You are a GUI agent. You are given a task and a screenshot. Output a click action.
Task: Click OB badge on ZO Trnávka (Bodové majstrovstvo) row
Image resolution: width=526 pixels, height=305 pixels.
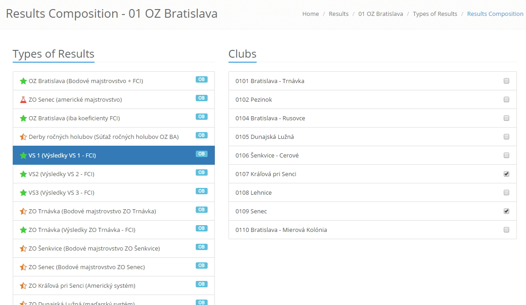click(201, 210)
